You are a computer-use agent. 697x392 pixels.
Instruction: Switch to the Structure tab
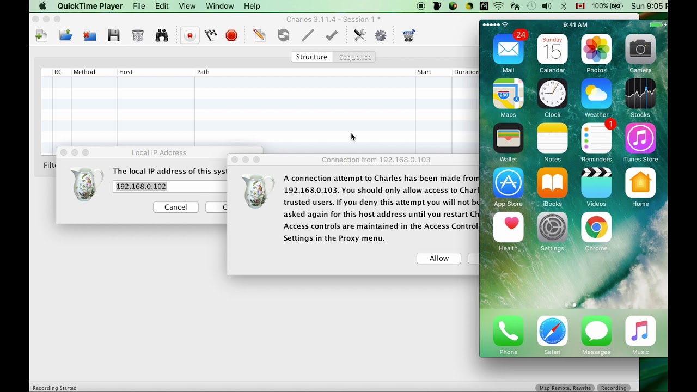[x=311, y=57]
